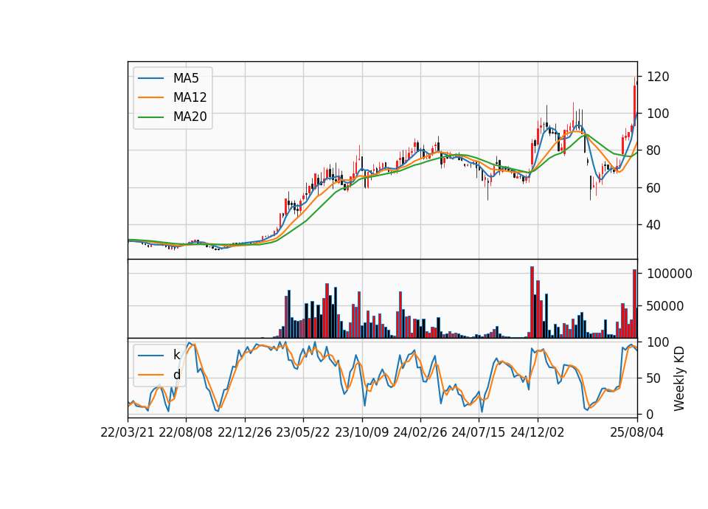Click the MA20 legend label

190,117
